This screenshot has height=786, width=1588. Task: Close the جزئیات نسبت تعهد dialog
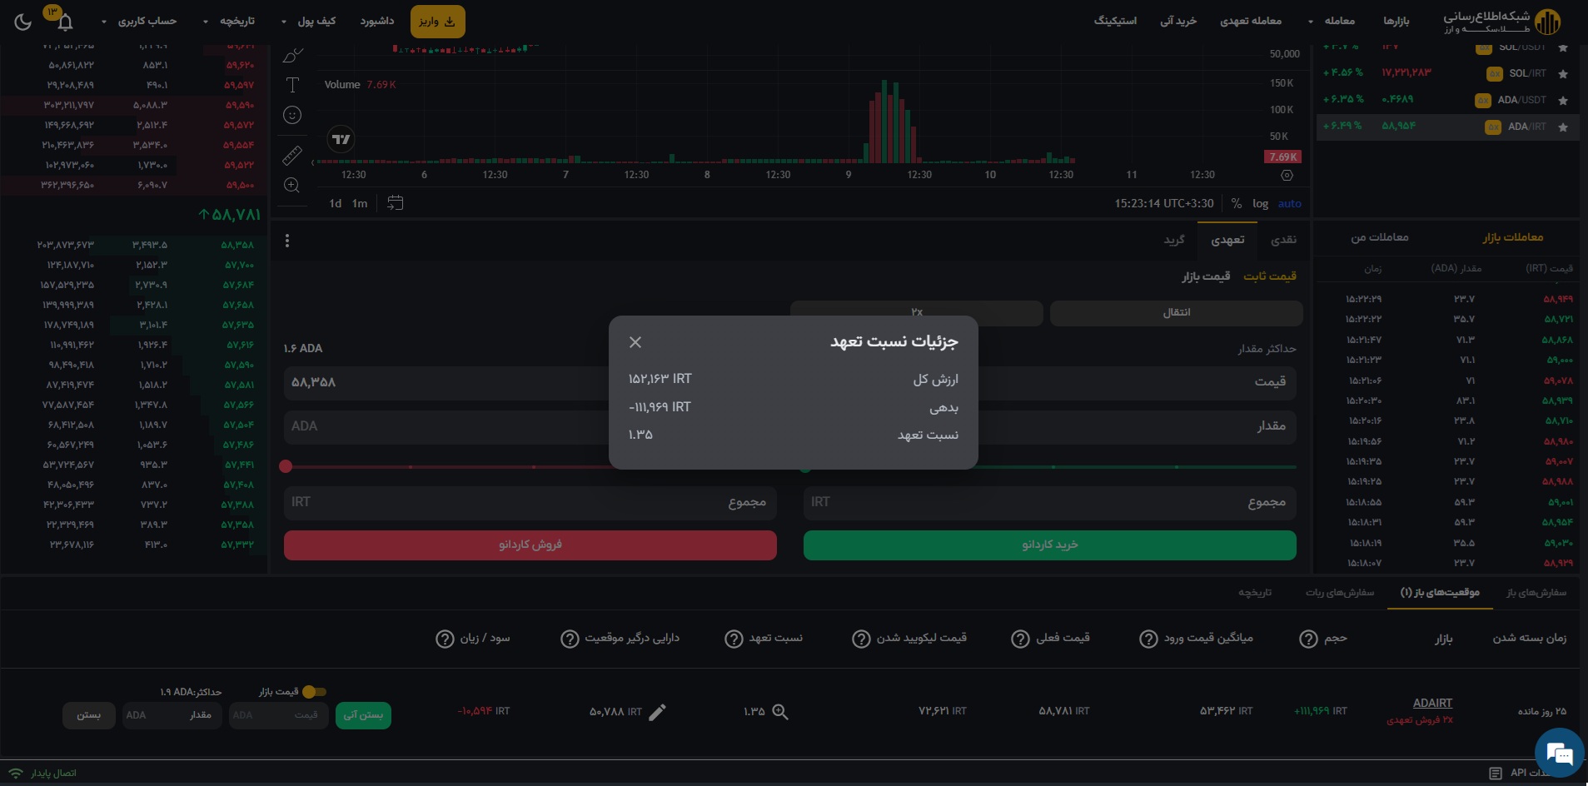click(635, 342)
